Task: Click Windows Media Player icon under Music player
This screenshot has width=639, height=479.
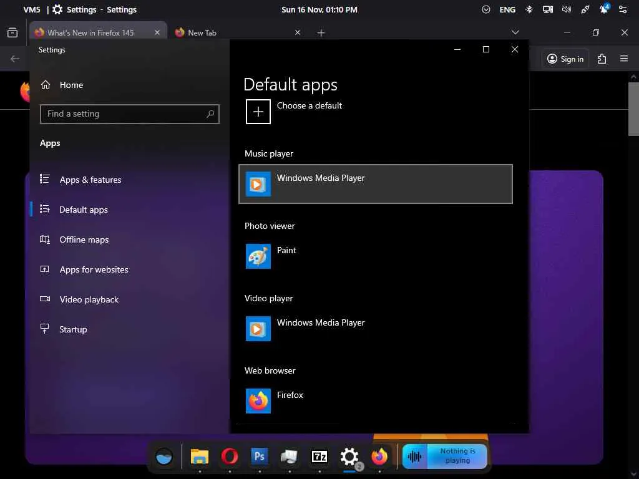Action: (x=258, y=184)
